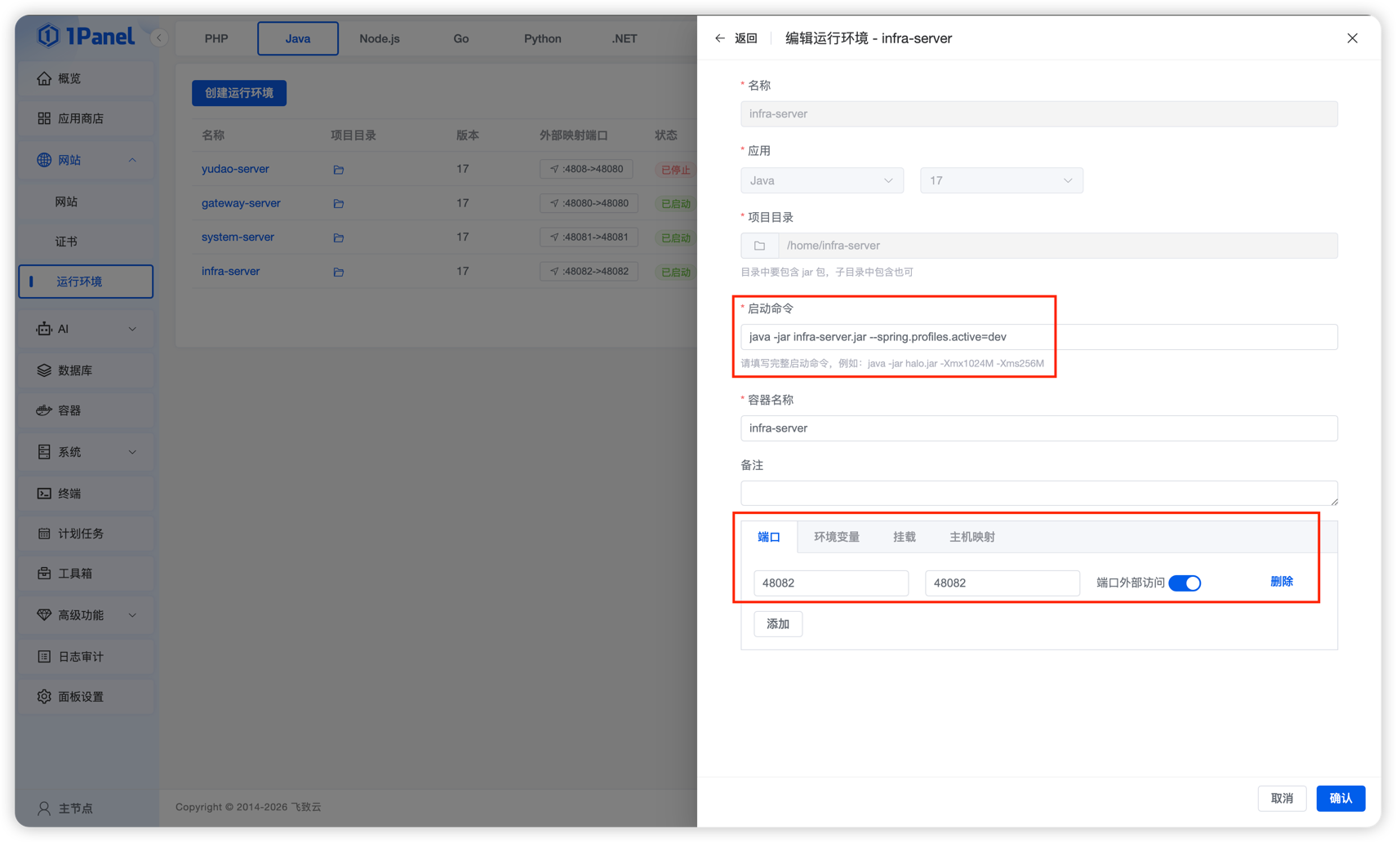This screenshot has height=842, width=1396.
Task: Click into the 启动命令 input field
Action: click(x=1038, y=337)
